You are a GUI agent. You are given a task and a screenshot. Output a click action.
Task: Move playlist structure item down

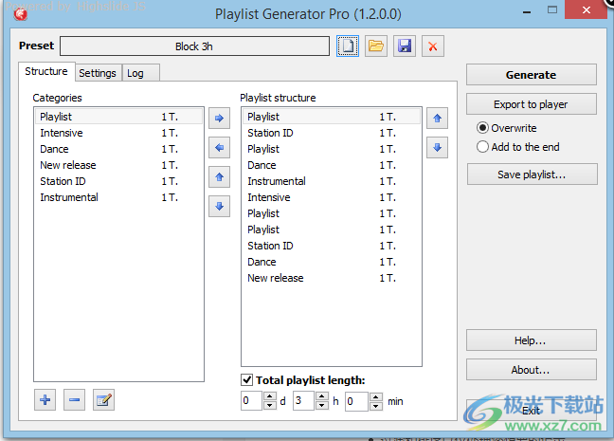[x=438, y=147]
